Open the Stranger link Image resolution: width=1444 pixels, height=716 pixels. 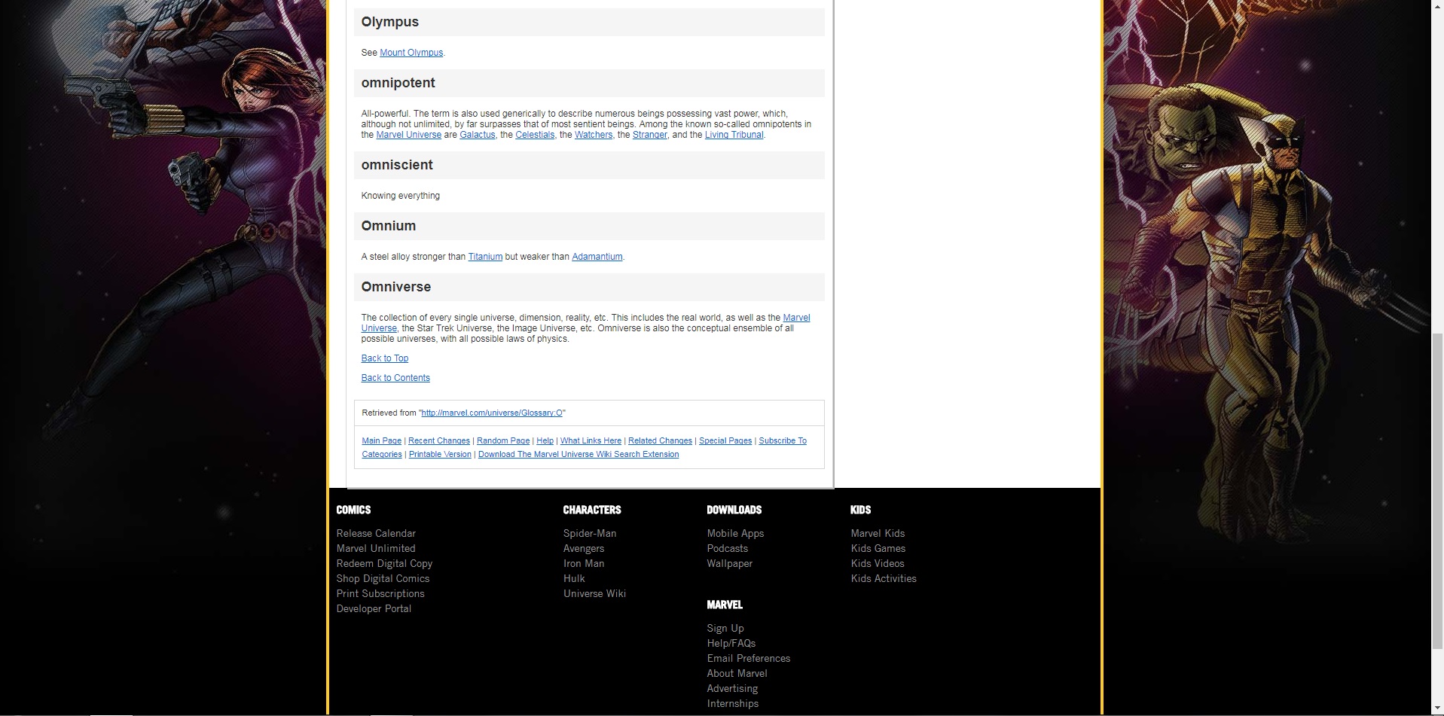point(650,135)
